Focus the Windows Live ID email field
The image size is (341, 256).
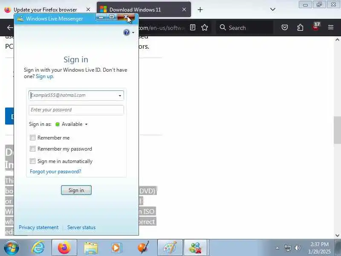76,95
